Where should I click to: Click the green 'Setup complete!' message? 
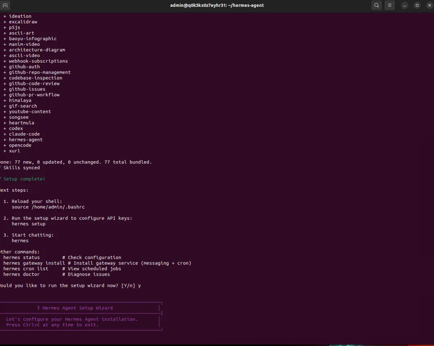[23, 179]
